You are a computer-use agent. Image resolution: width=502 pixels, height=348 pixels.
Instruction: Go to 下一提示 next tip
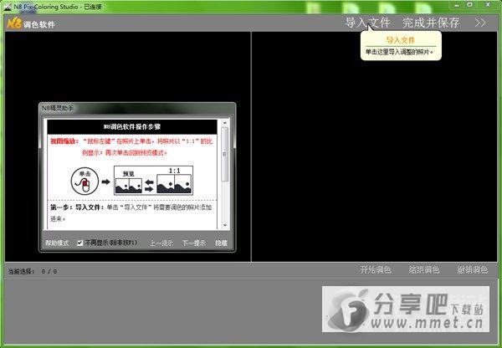tap(194, 243)
